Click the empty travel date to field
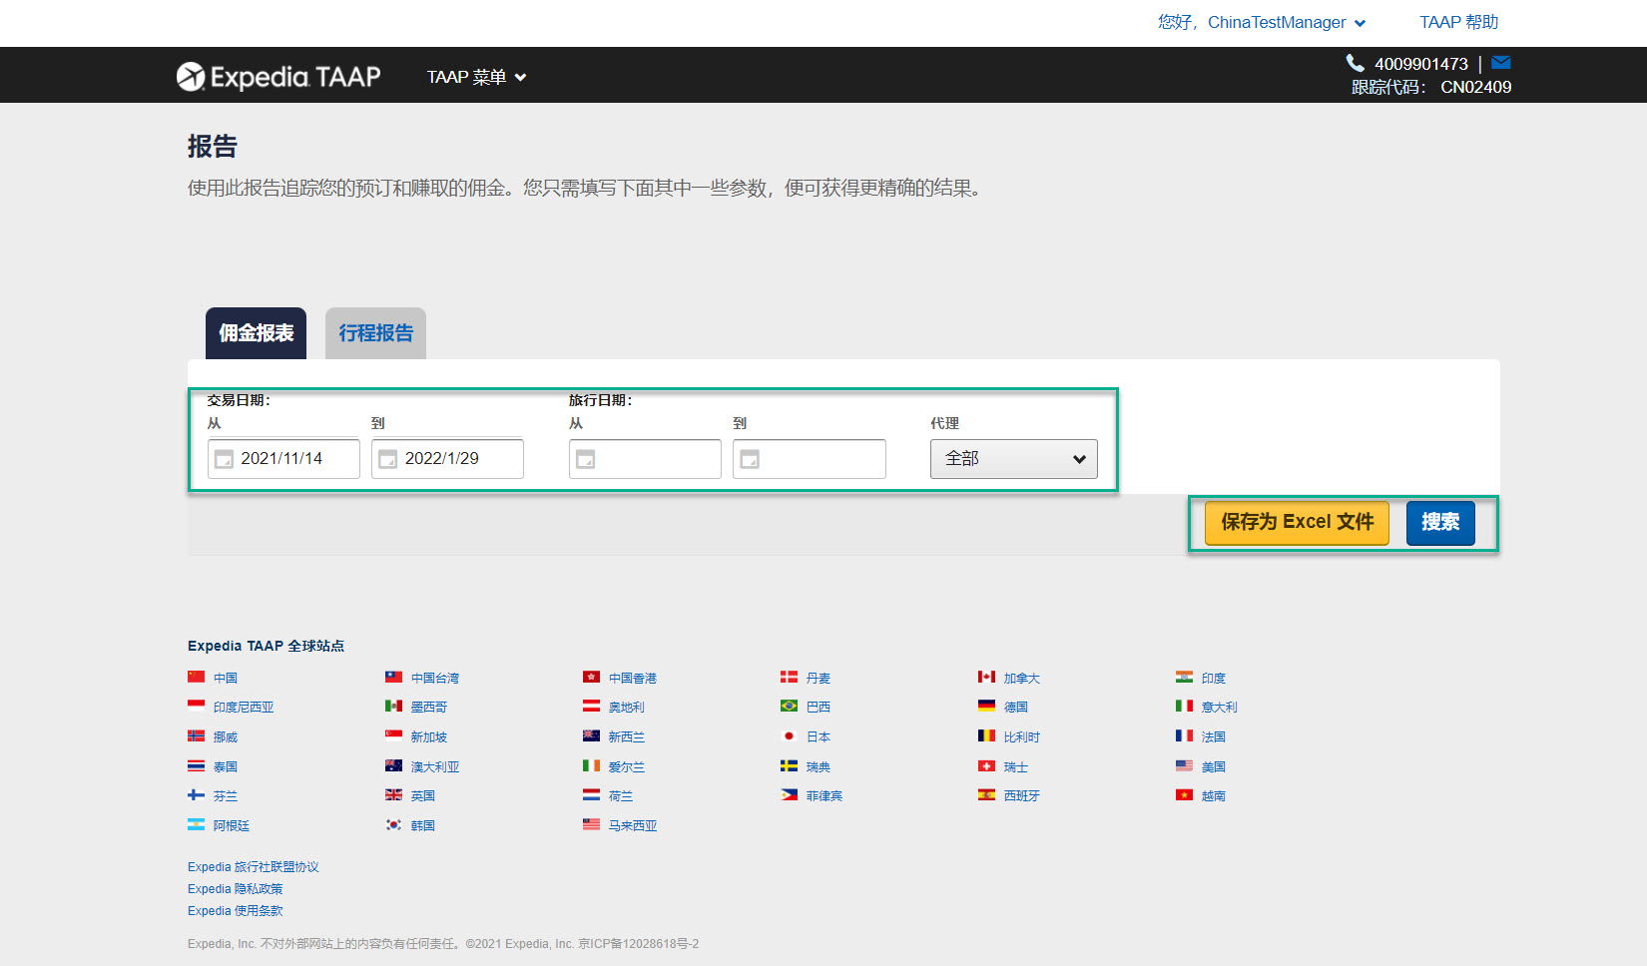The height and width of the screenshot is (966, 1647). (810, 459)
